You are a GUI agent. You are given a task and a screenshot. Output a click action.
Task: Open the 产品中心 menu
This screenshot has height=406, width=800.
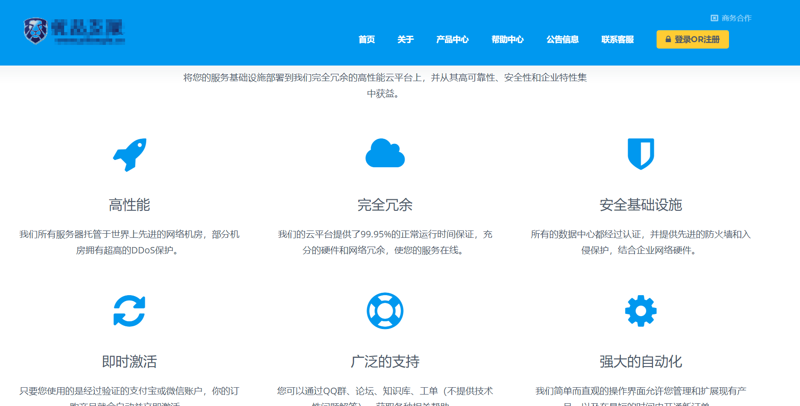coord(452,39)
